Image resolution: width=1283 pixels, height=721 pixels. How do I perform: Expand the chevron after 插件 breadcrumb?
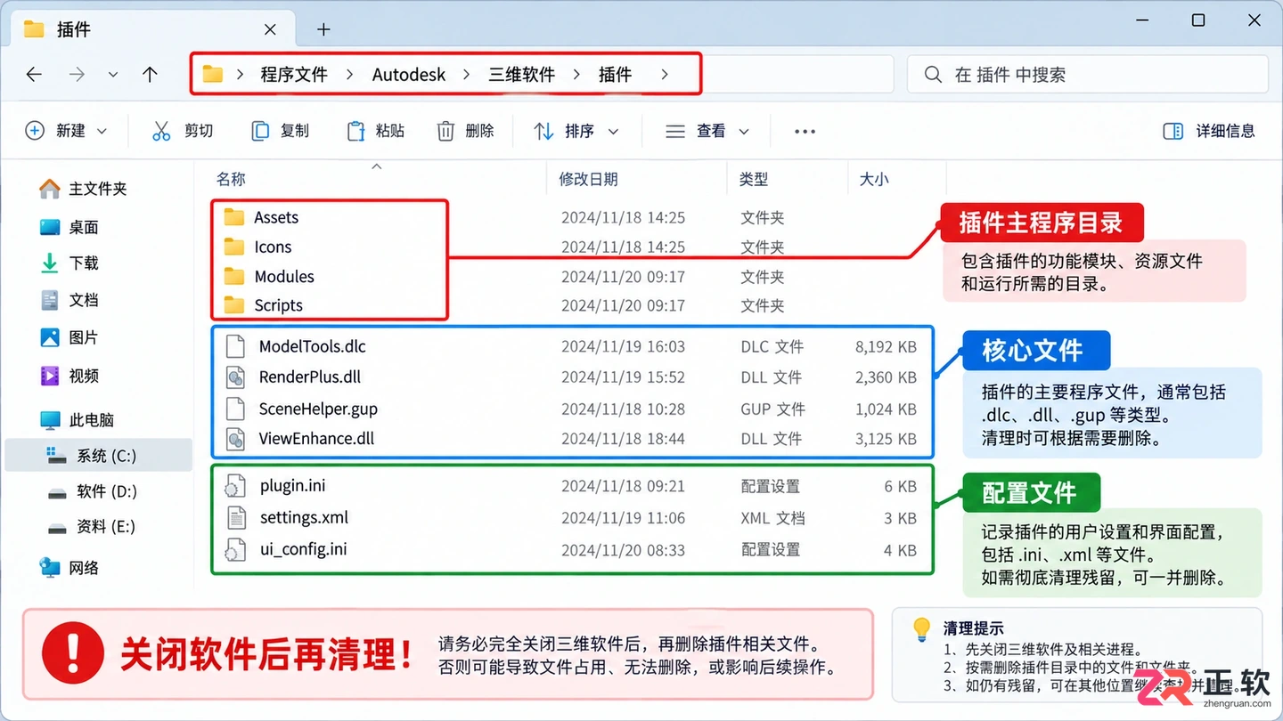point(665,75)
